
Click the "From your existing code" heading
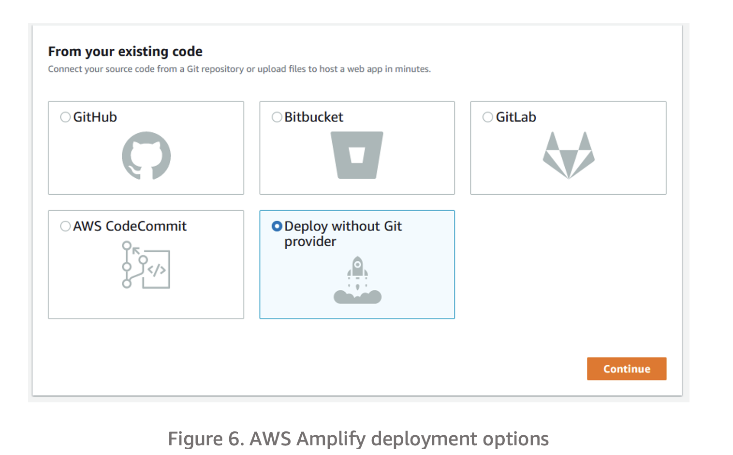tap(125, 51)
